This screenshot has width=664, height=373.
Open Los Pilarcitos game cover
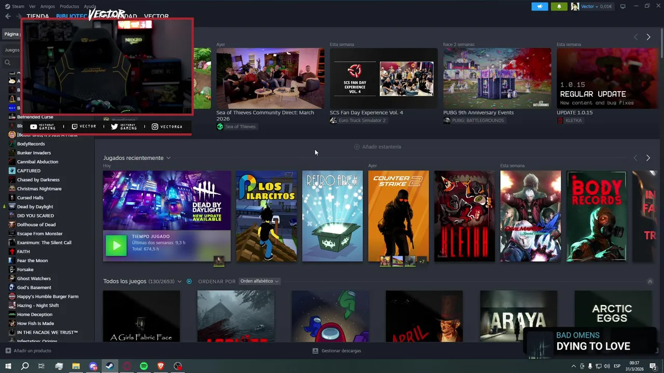267,216
